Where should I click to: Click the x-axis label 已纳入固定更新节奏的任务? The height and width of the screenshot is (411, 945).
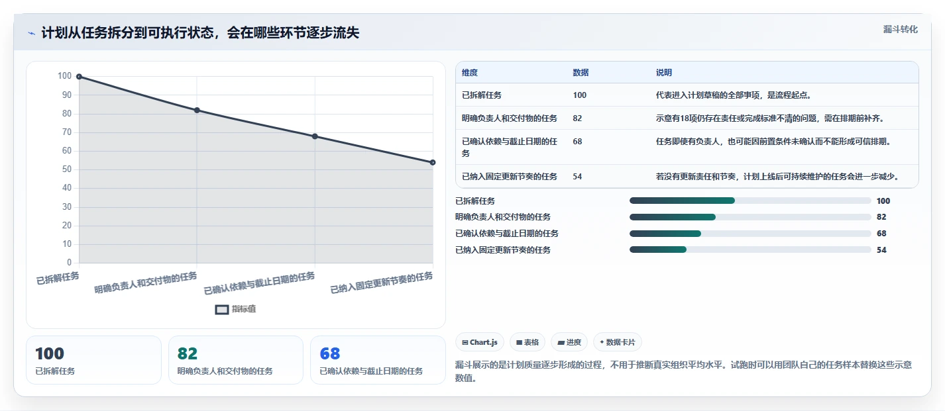coord(382,283)
